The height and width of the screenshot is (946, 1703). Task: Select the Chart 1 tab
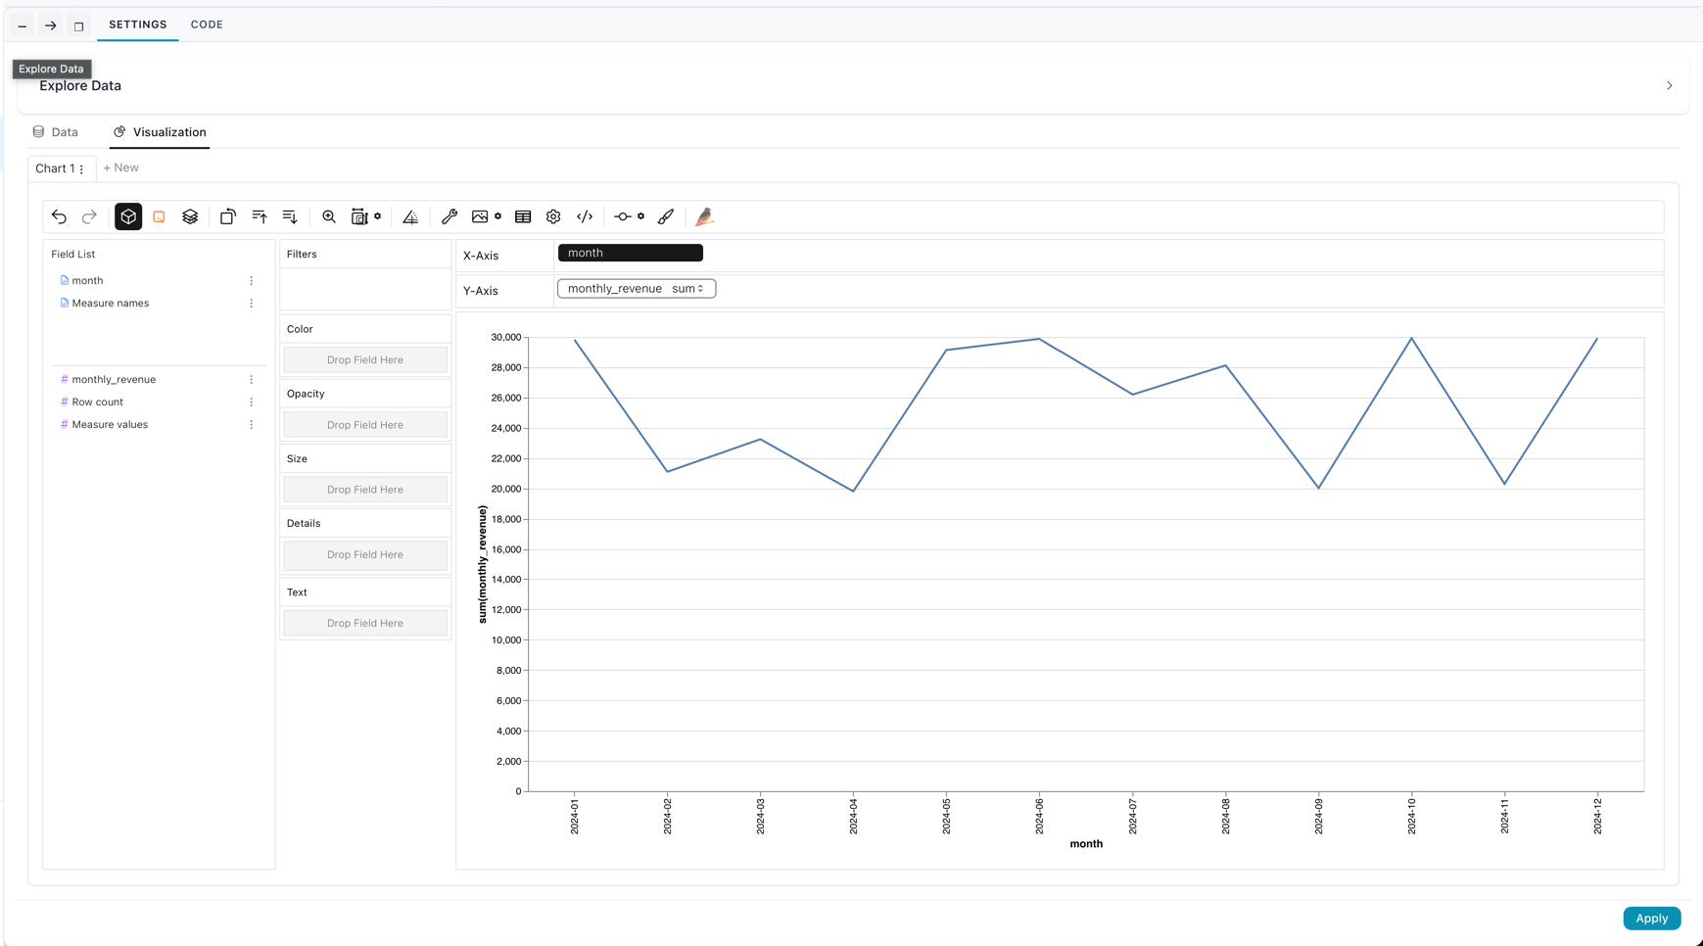(x=54, y=168)
